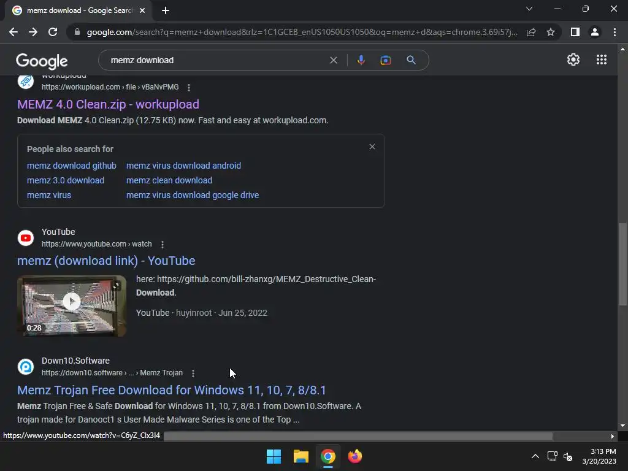Click the down10.software URL breadcrumb
This screenshot has width=628, height=471.
click(112, 373)
